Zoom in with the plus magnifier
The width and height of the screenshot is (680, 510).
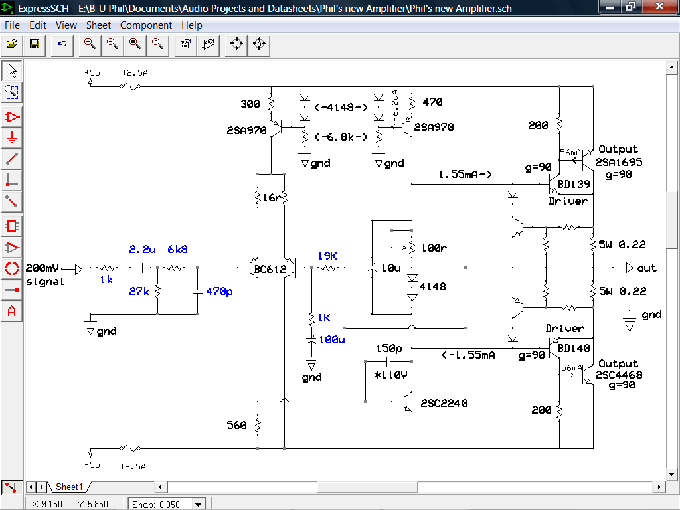coord(90,44)
